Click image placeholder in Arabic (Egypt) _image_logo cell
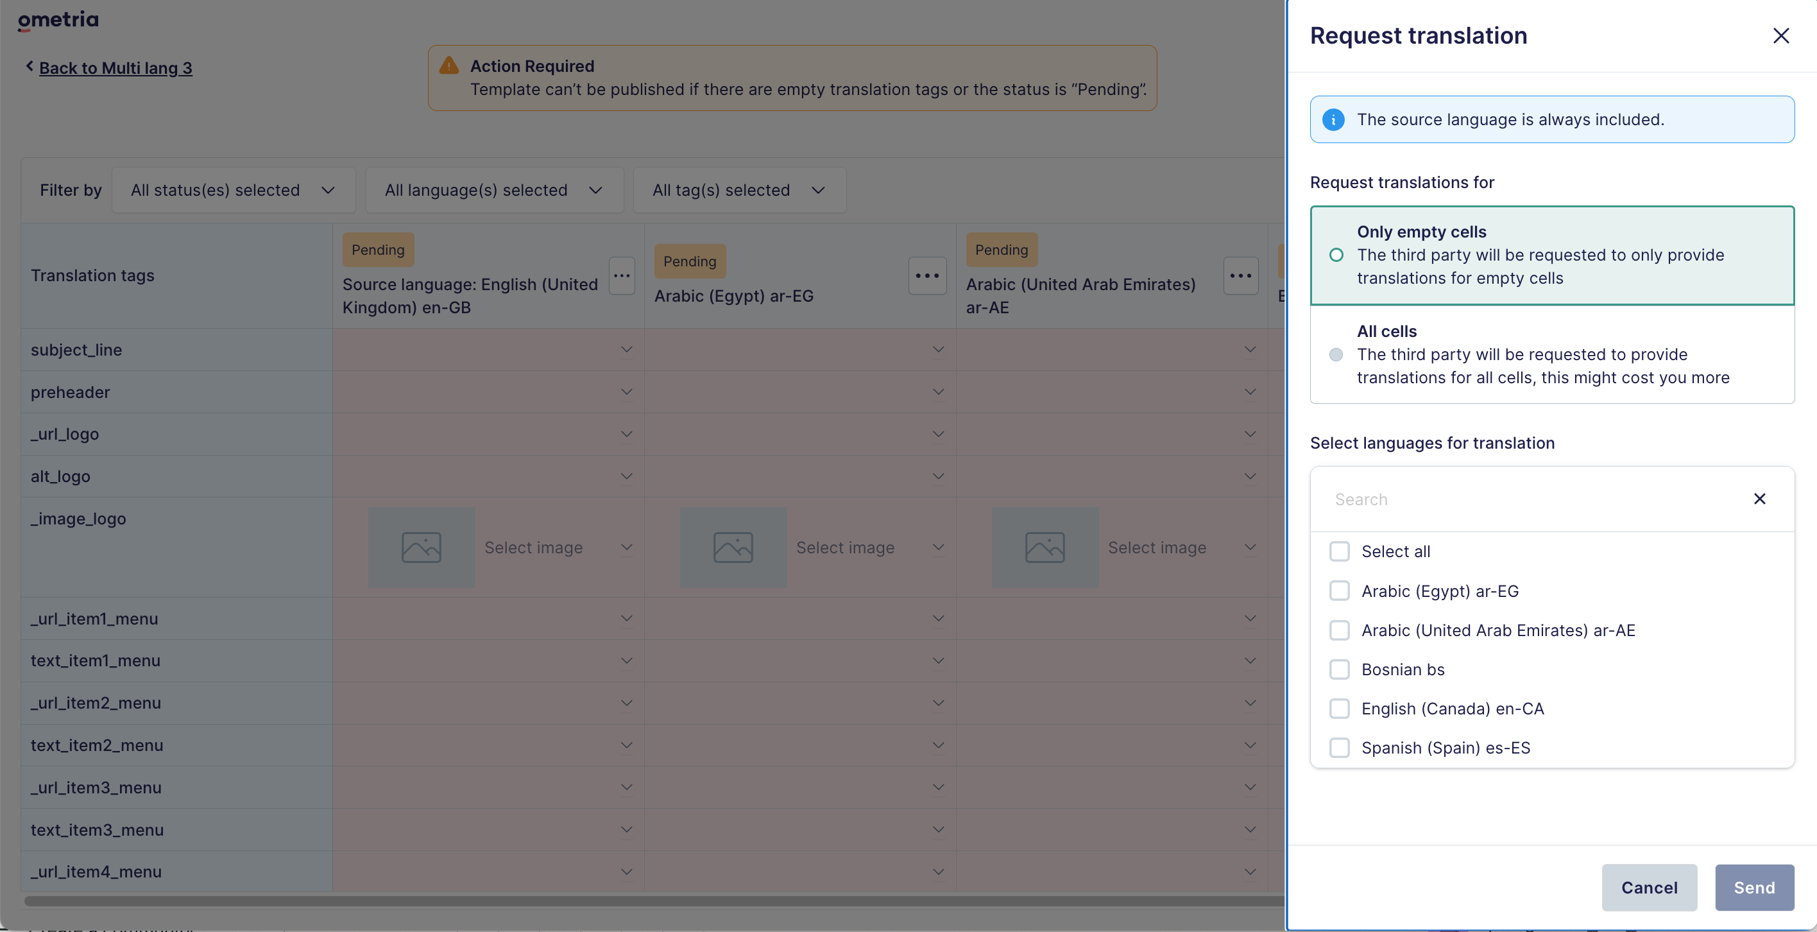The image size is (1817, 932). [733, 548]
